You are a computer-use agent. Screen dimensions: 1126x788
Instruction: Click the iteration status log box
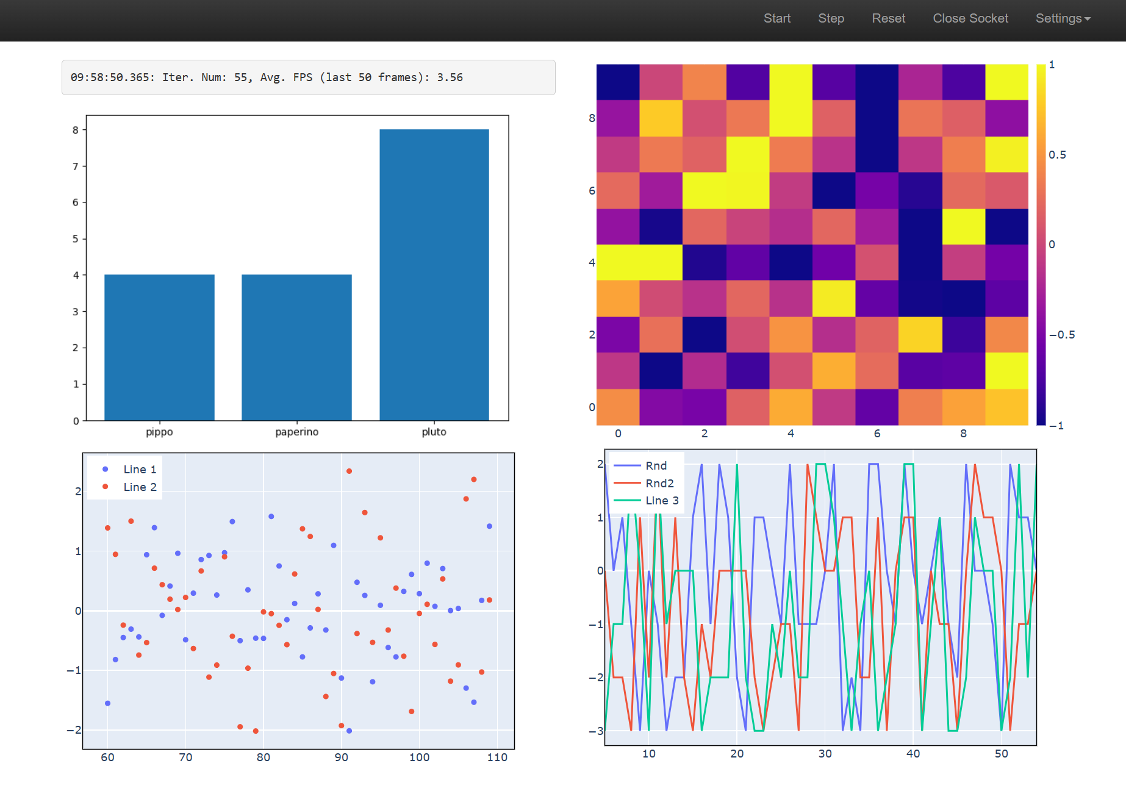pos(308,77)
